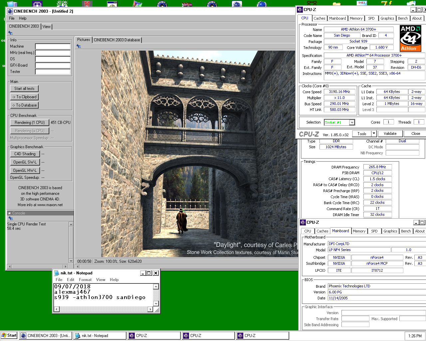Click Start all tests button

pos(24,89)
